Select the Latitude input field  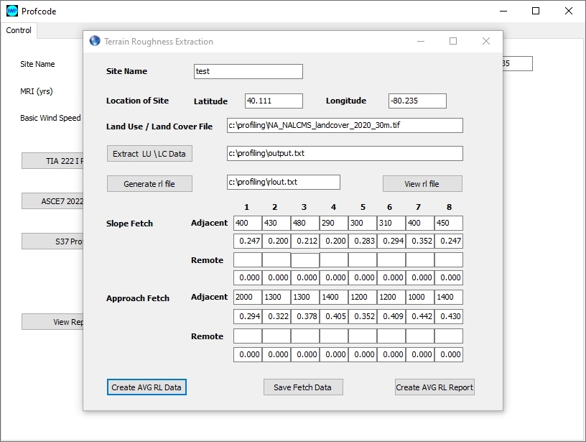(x=274, y=101)
